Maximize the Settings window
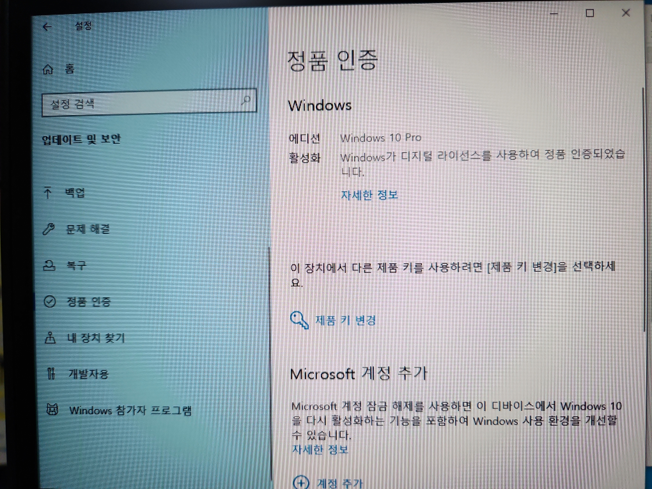This screenshot has height=489, width=652. tap(589, 13)
